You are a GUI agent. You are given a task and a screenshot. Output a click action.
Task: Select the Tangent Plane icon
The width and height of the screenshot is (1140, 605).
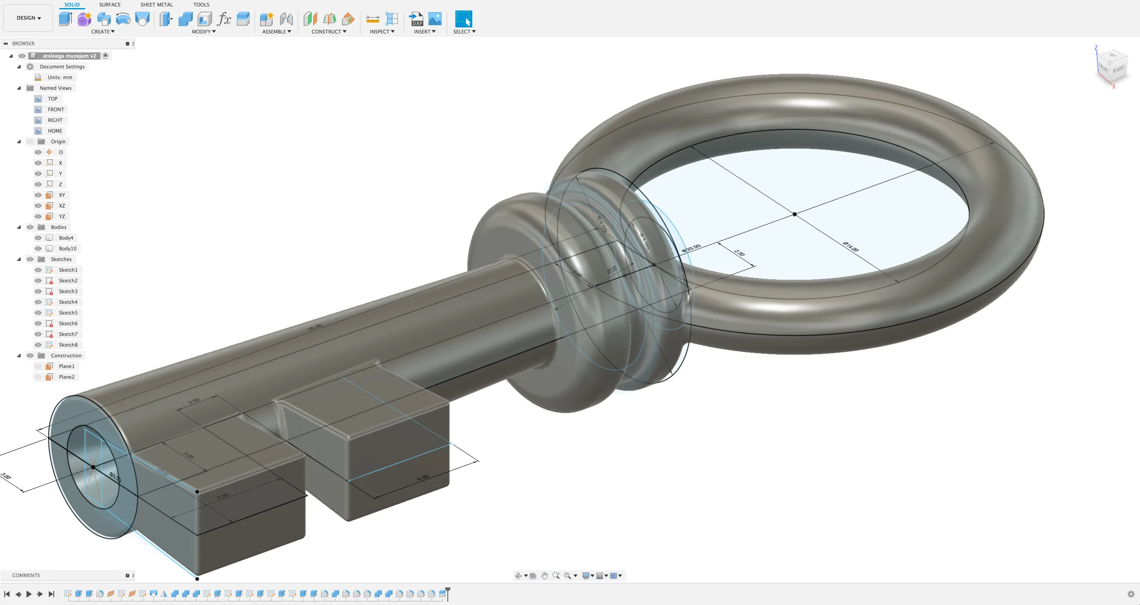(x=349, y=18)
